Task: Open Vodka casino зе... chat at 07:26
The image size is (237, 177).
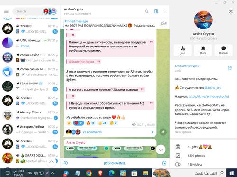Action: click(30, 72)
